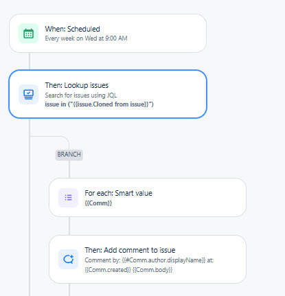Click the issue in Cloned from issue JQL query

pyautogui.click(x=99, y=104)
